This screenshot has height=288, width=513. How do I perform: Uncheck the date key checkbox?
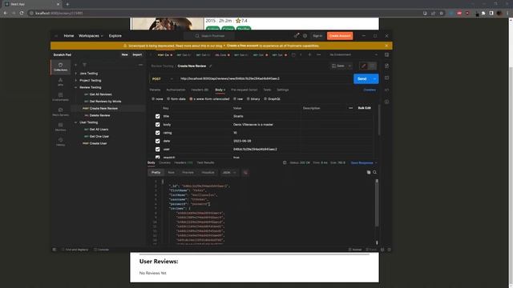(158, 141)
